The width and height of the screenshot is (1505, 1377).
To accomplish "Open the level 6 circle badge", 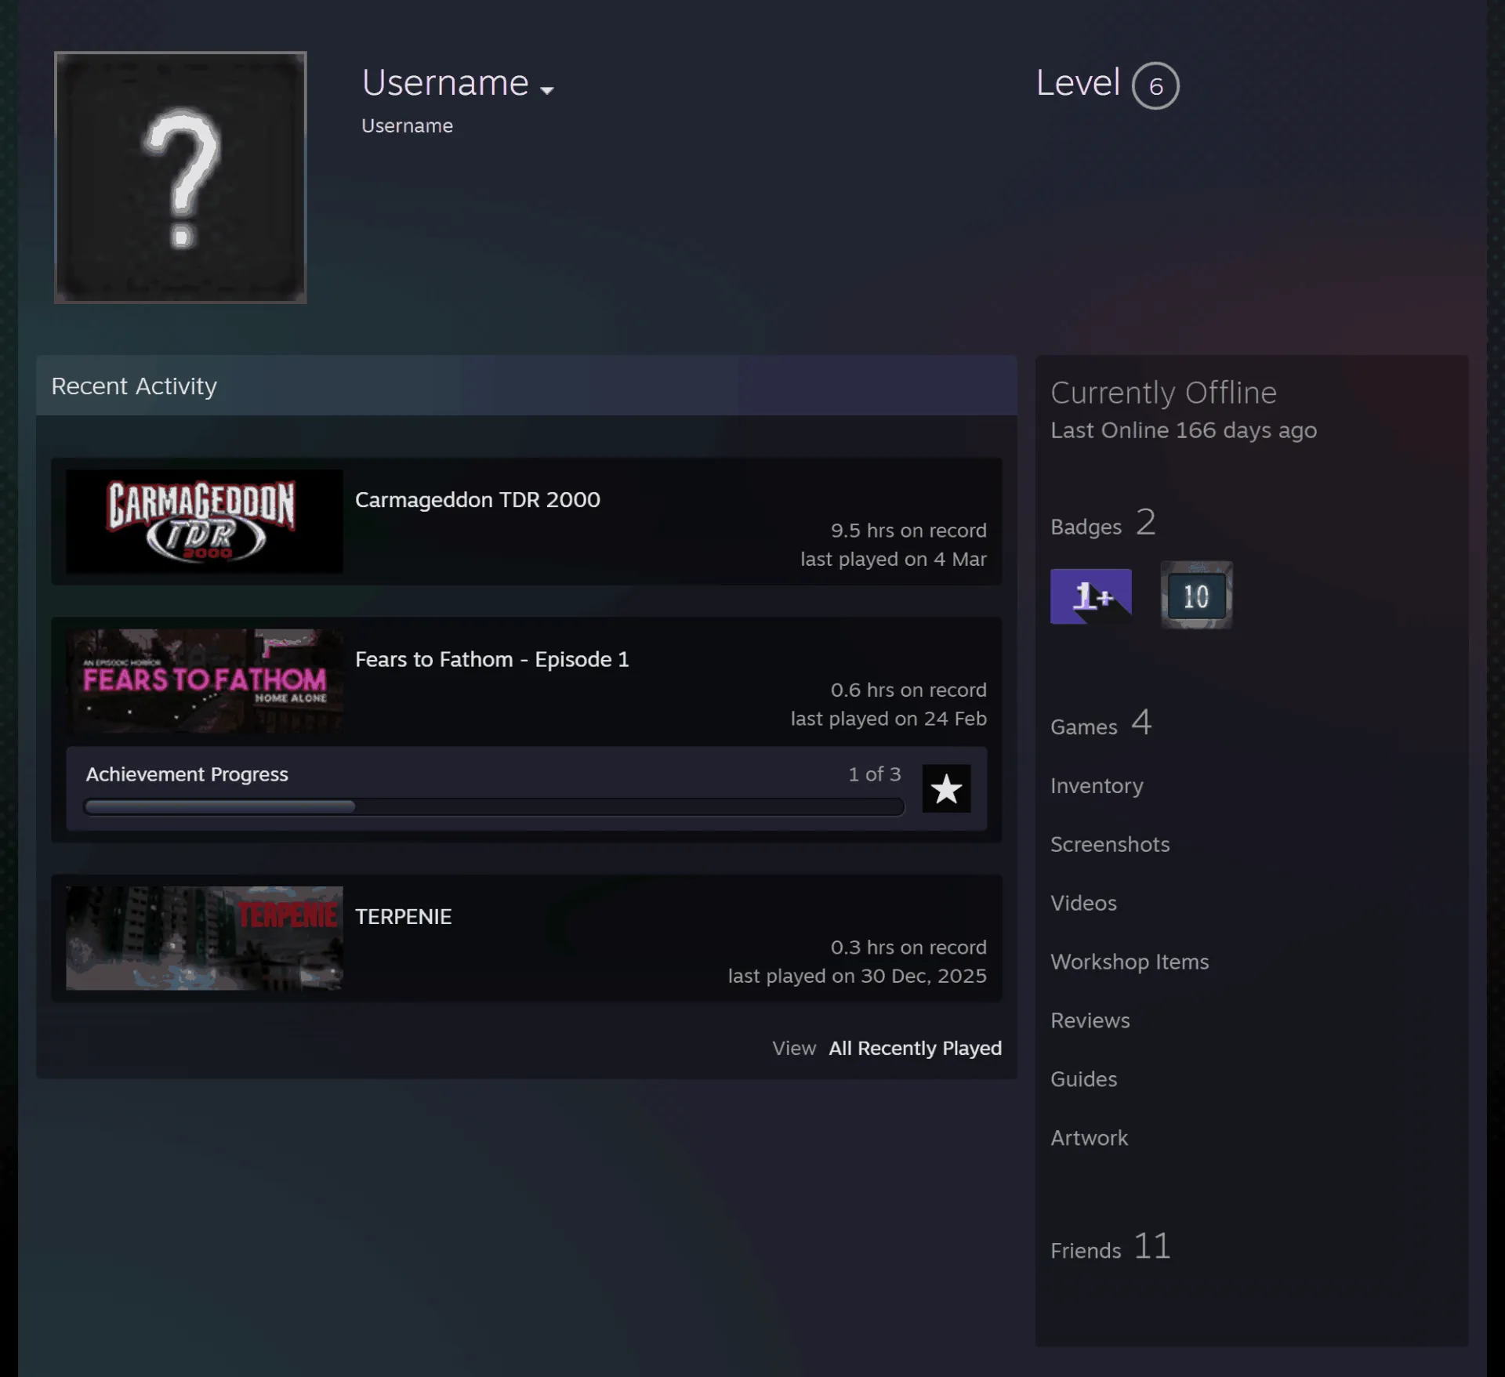I will 1155,85.
